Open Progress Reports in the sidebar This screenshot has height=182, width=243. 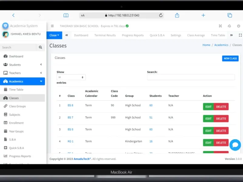click(22, 156)
